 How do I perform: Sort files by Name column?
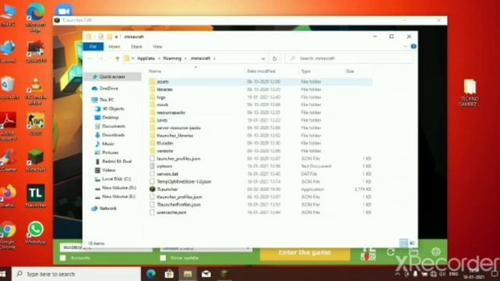point(155,71)
